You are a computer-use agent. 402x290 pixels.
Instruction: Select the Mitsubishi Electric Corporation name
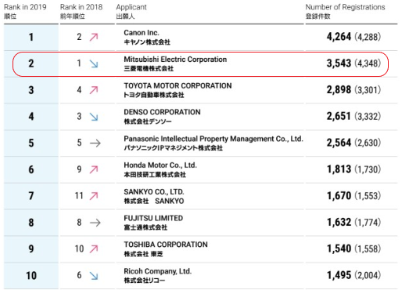pos(175,60)
